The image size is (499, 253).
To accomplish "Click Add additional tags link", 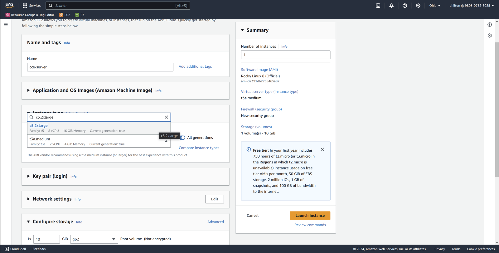I will tap(195, 66).
